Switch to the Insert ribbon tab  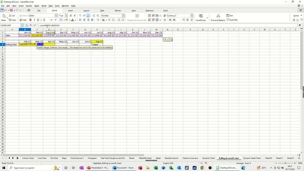pyautogui.click(x=71, y=10)
